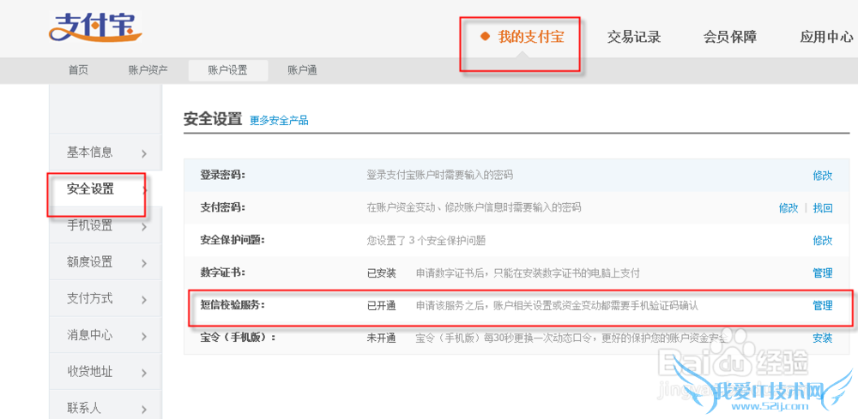
Task: Click description 登录支付宝账户时需要输入的密码
Action: pos(440,176)
